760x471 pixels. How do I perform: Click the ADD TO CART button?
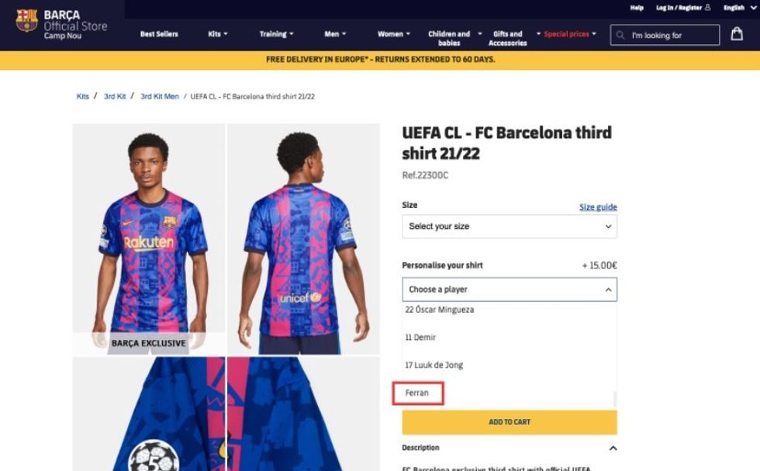pyautogui.click(x=510, y=422)
